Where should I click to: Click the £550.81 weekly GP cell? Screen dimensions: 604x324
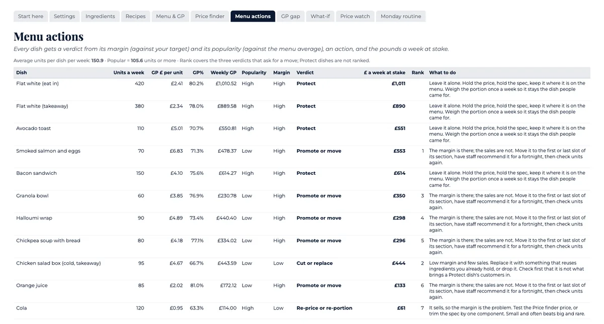point(228,128)
